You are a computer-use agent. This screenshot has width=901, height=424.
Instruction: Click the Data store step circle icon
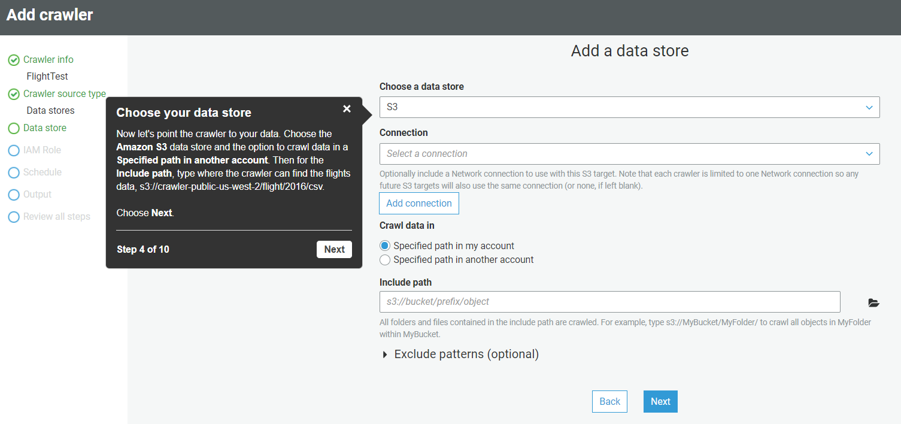pos(13,128)
